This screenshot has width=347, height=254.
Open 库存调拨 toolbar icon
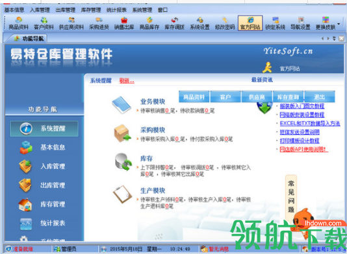click(x=175, y=23)
